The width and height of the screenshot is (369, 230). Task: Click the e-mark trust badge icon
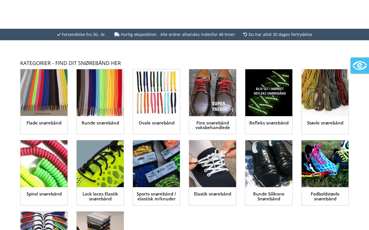click(x=359, y=66)
